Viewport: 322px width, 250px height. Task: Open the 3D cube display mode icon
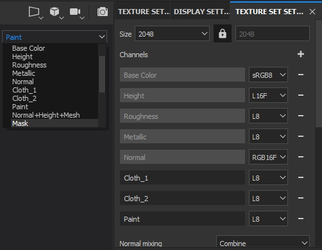(x=55, y=12)
